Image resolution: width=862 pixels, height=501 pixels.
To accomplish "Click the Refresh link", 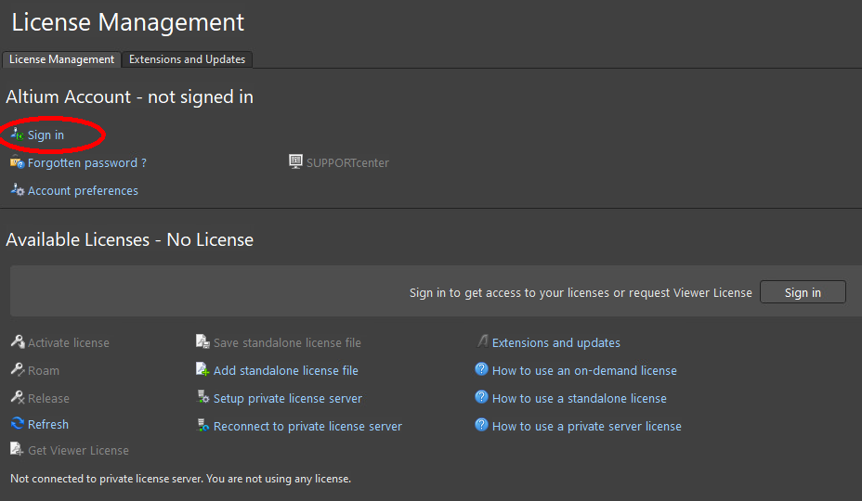I will [x=48, y=425].
